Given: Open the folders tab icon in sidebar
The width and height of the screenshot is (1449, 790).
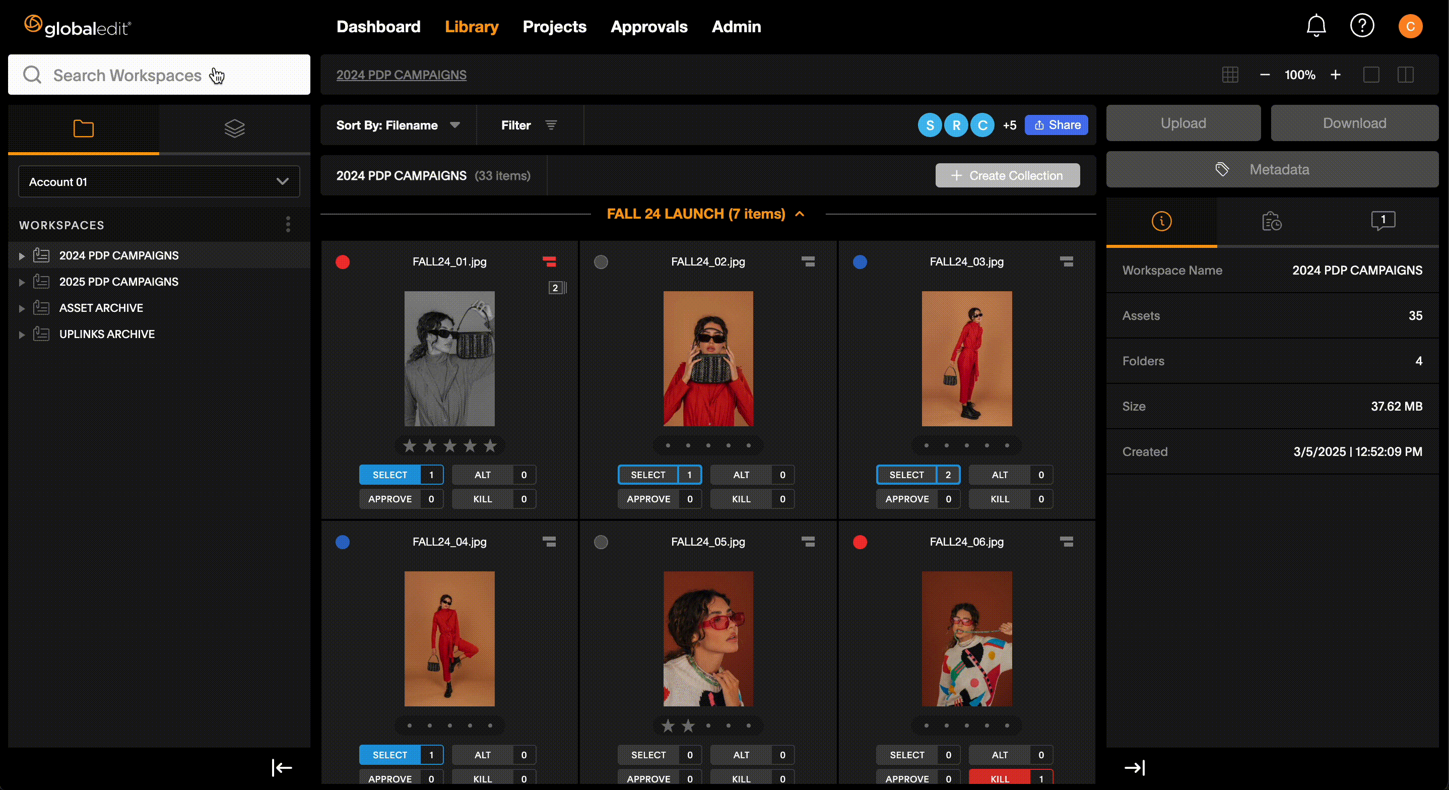Looking at the screenshot, I should click(x=83, y=129).
